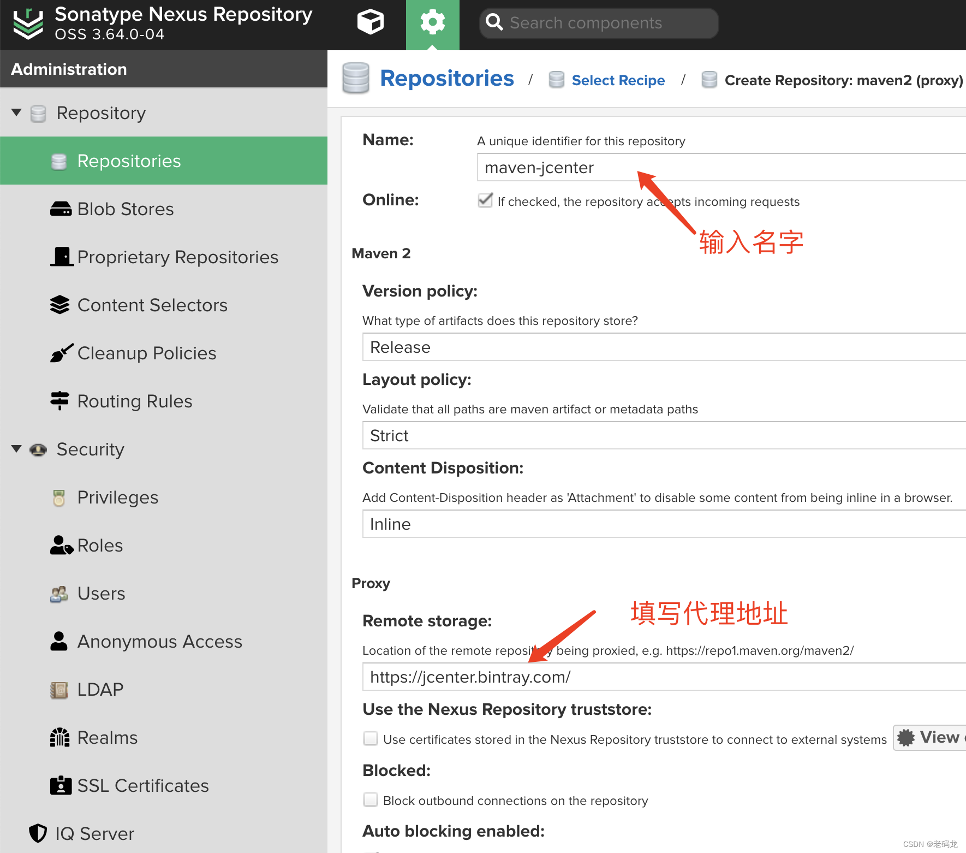Click the Sonatype Nexus logo icon
Viewport: 966px width, 853px height.
click(28, 23)
